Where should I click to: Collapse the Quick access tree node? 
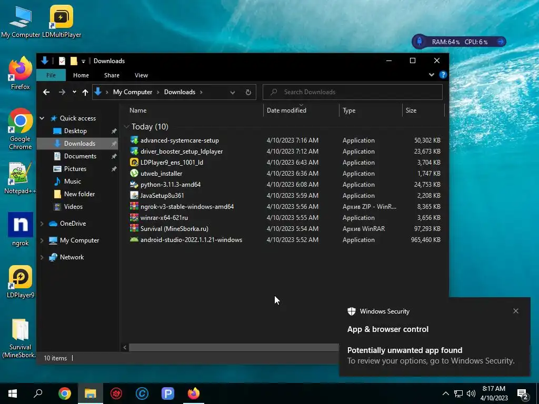[x=42, y=118]
